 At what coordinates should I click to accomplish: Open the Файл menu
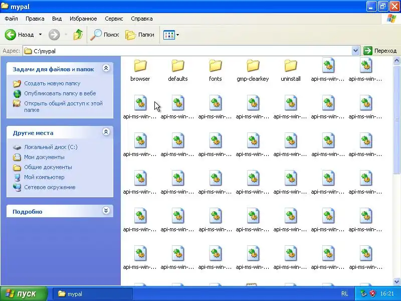coord(11,19)
